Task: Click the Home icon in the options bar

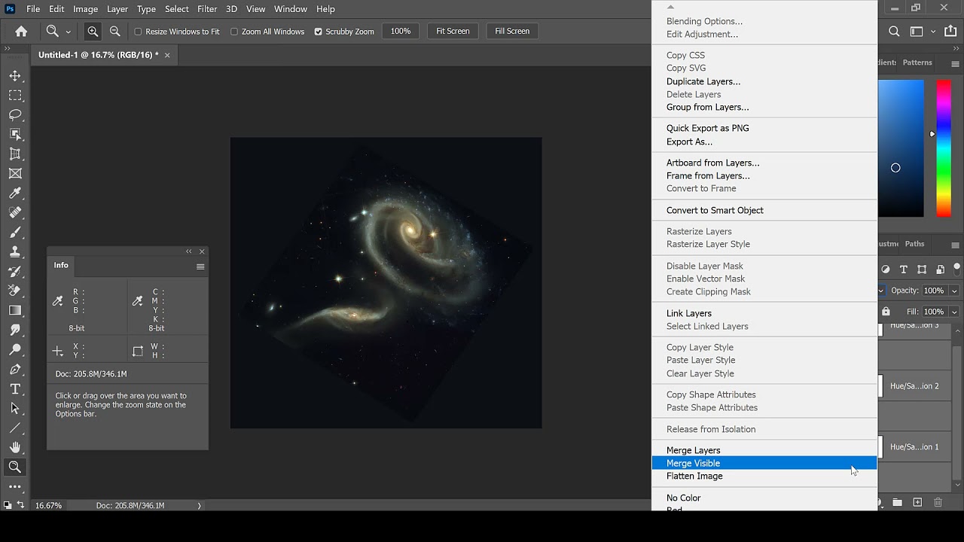Action: [21, 31]
